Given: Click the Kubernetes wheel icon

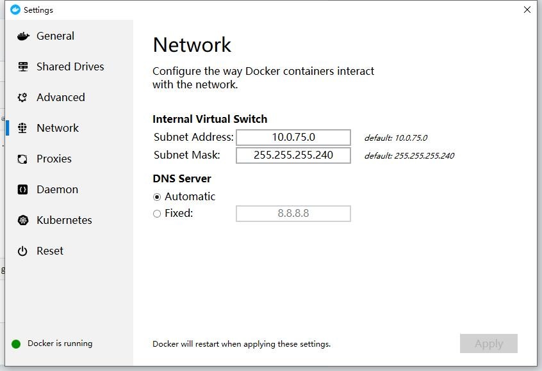Looking at the screenshot, I should point(23,220).
